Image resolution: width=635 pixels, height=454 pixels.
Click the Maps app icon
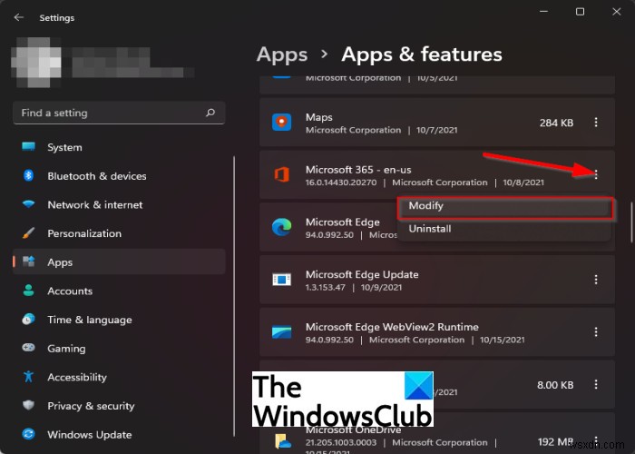pyautogui.click(x=281, y=122)
